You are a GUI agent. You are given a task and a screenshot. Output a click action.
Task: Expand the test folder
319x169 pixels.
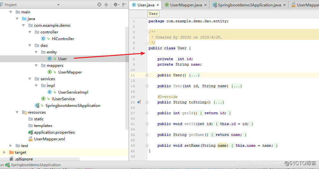[x=11, y=146]
